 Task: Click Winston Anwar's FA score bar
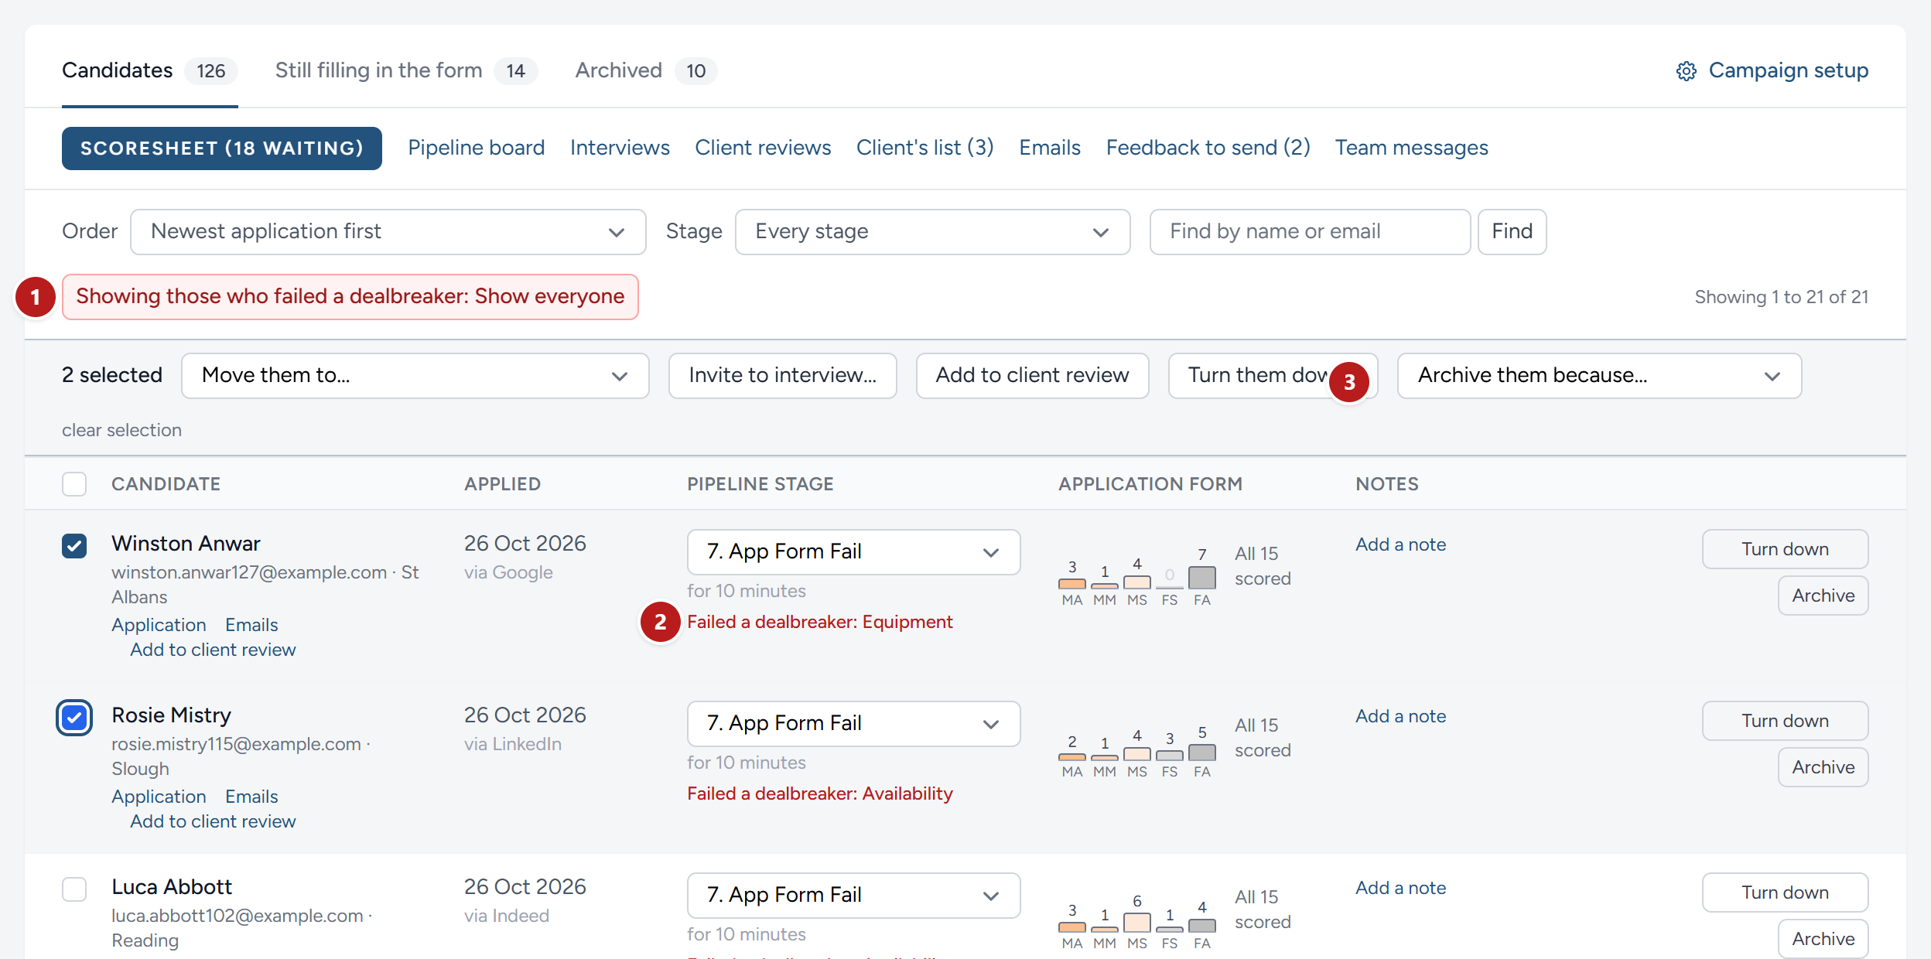tap(1201, 578)
